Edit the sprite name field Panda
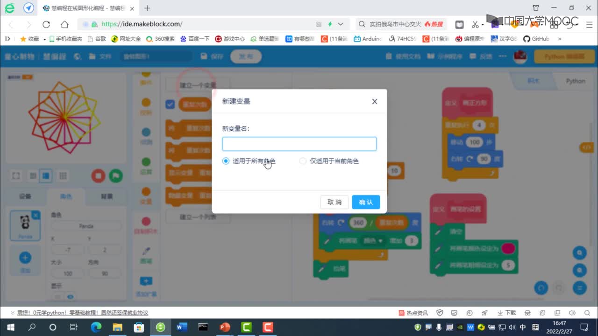Image resolution: width=598 pixels, height=336 pixels. click(86, 226)
